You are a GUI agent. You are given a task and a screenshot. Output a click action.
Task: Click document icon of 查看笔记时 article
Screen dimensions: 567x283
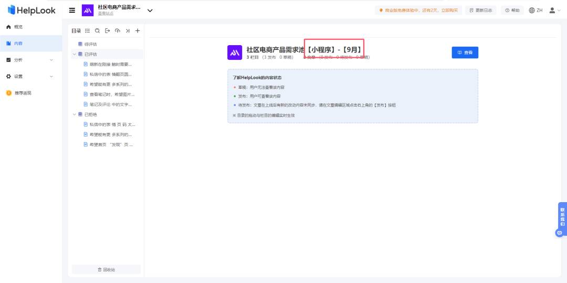(86, 95)
